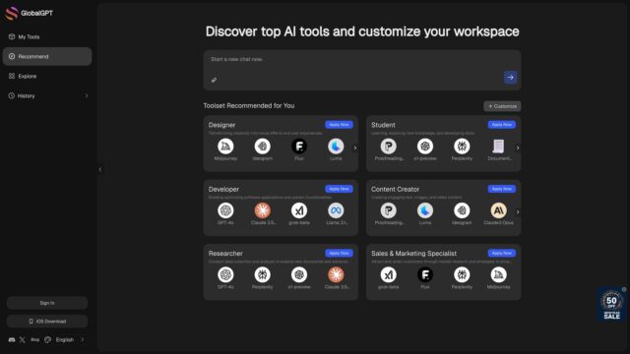Screen dimensions: 630x354
Task: Apply the Sales & Marketing Specialist toolset
Action: point(502,254)
